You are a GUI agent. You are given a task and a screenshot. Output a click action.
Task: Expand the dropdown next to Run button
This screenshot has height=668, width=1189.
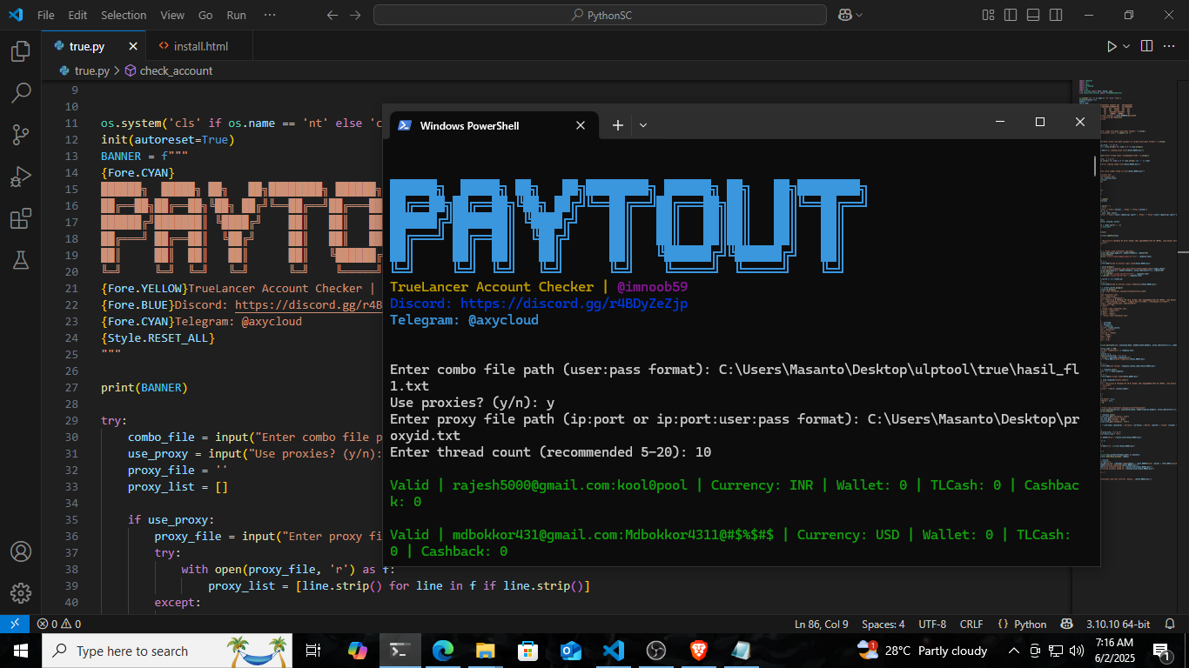(1126, 46)
